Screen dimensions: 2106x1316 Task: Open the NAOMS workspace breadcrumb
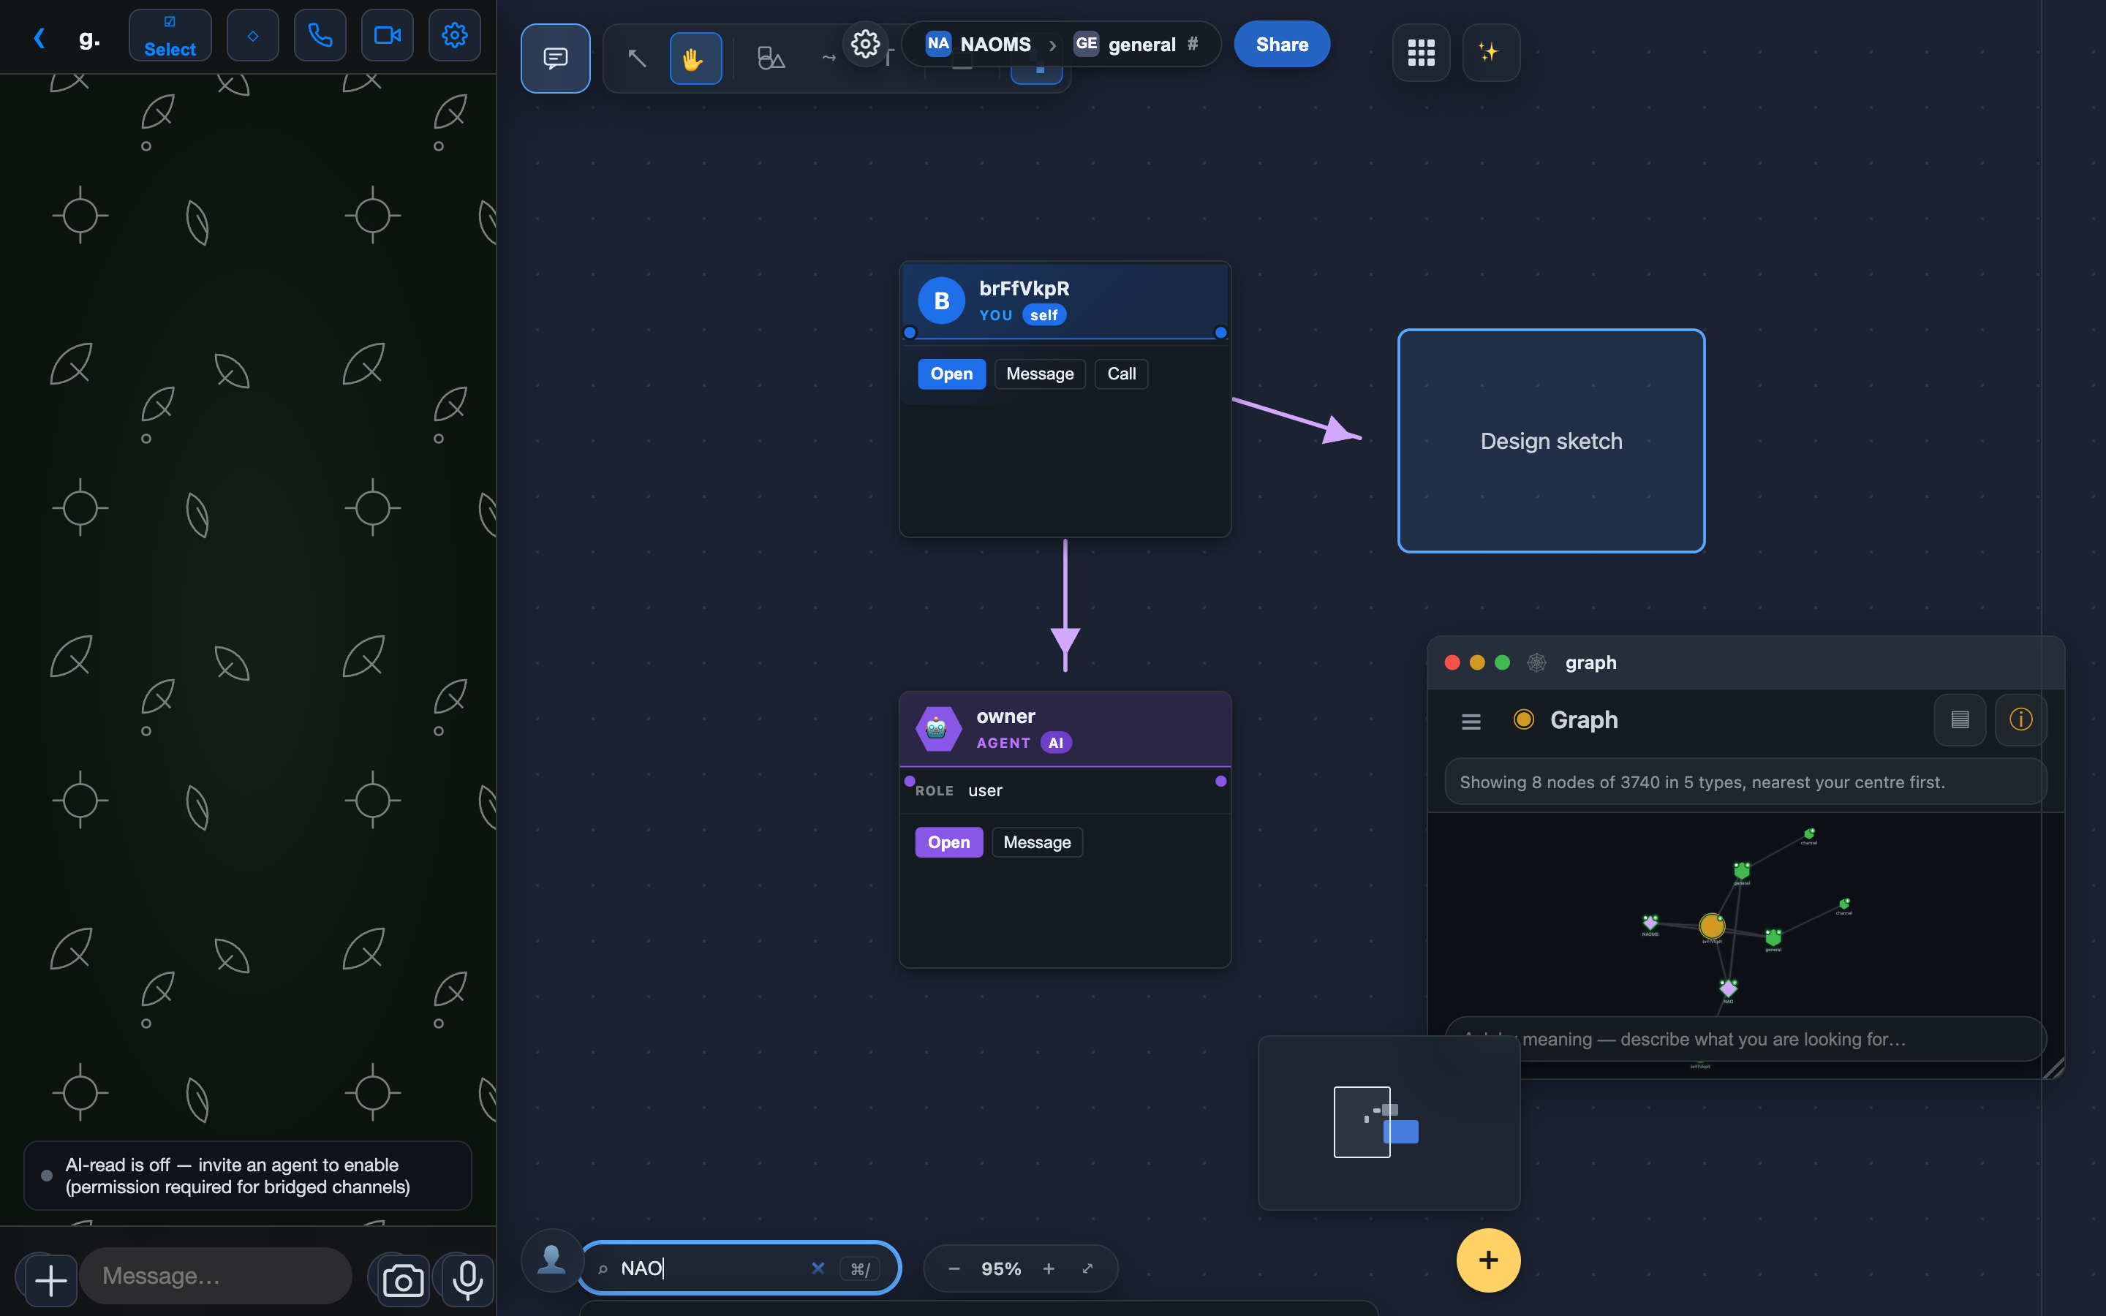point(978,45)
